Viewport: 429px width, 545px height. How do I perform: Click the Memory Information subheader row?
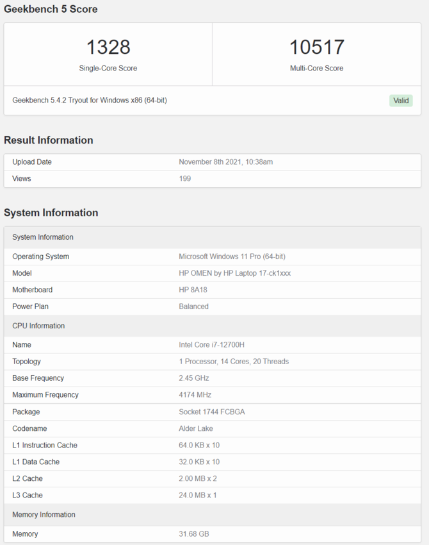[x=213, y=514]
